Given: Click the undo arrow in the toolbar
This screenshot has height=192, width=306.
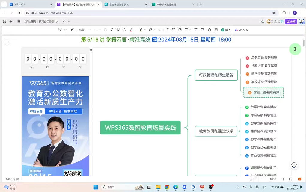Looking at the screenshot, I should (x=59, y=30).
